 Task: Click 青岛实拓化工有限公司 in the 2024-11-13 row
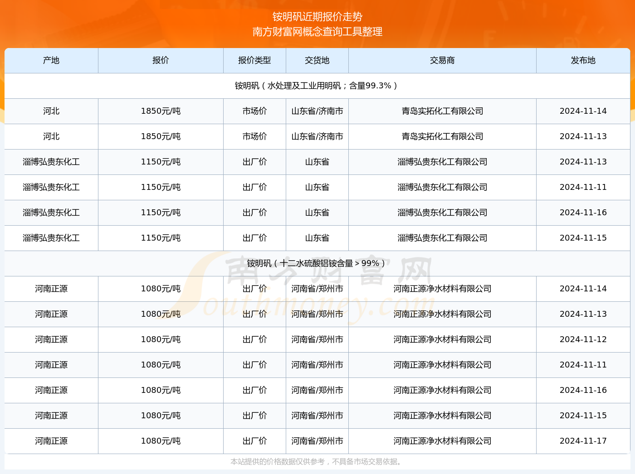442,136
